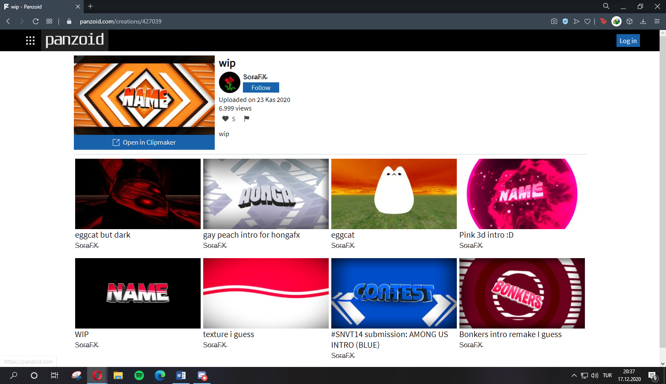Click 'gay peach intro for hongafx' title
The height and width of the screenshot is (384, 666).
click(251, 235)
